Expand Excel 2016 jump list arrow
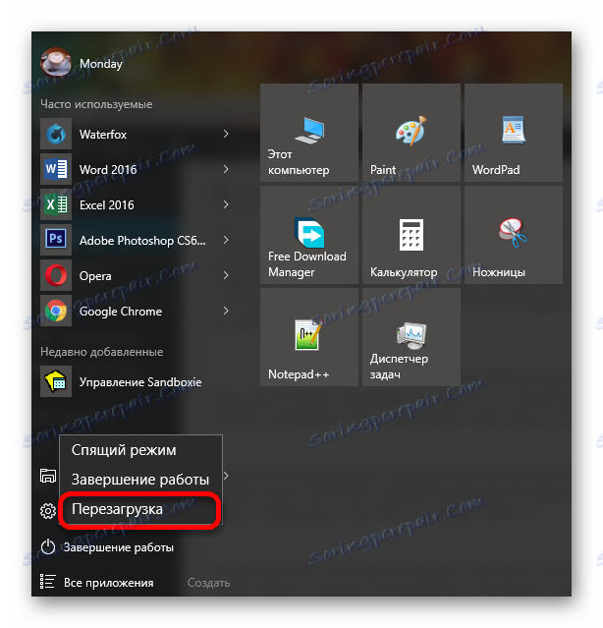 tap(226, 204)
